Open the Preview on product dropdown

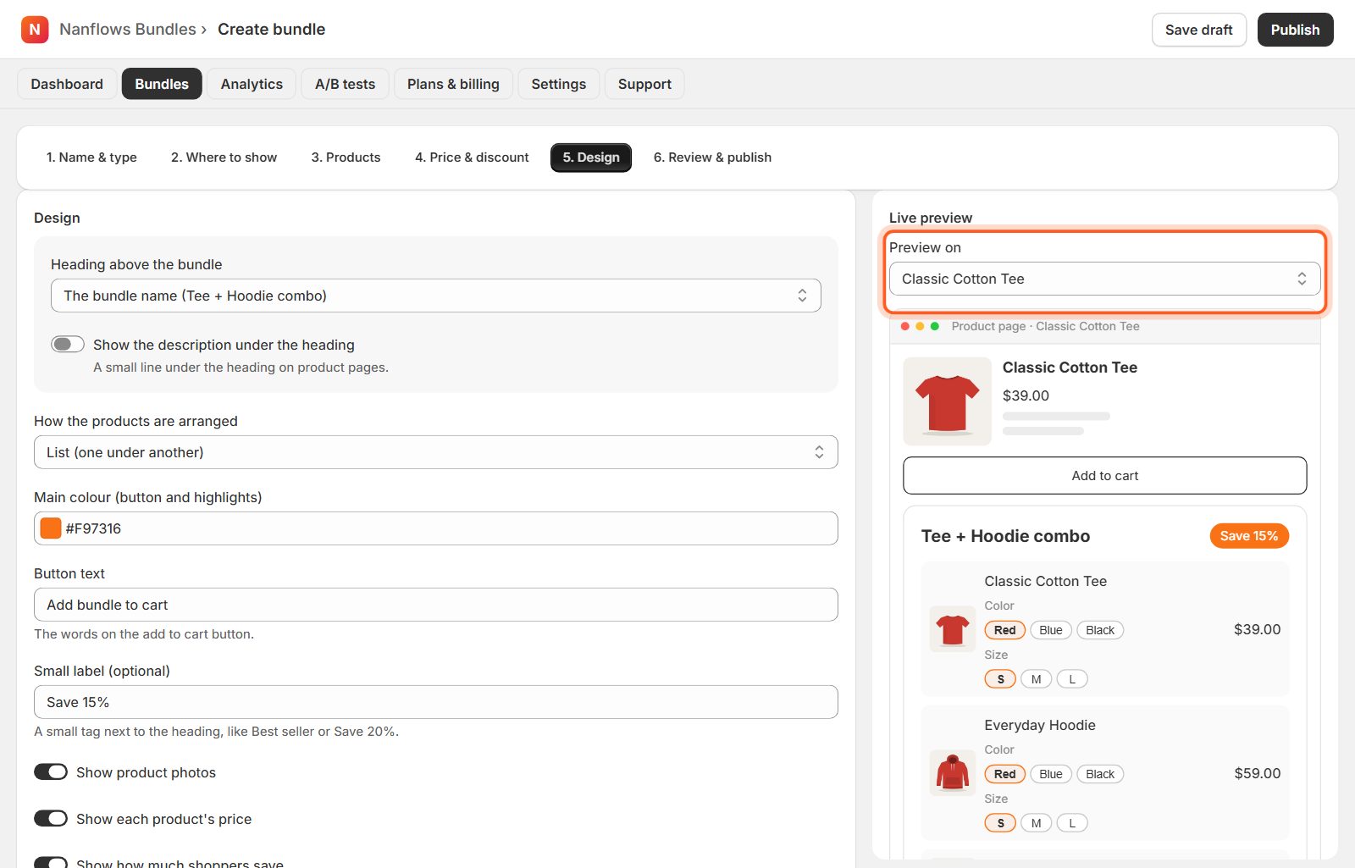pos(1104,279)
